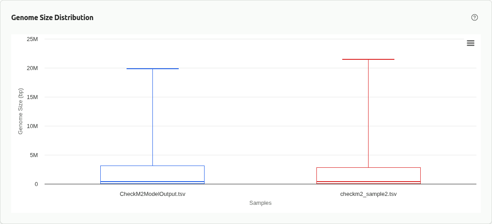Click the help question mark icon

pyautogui.click(x=475, y=17)
